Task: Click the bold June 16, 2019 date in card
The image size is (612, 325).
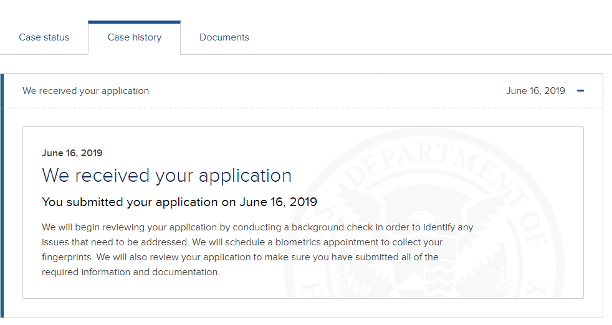Action: (x=72, y=153)
